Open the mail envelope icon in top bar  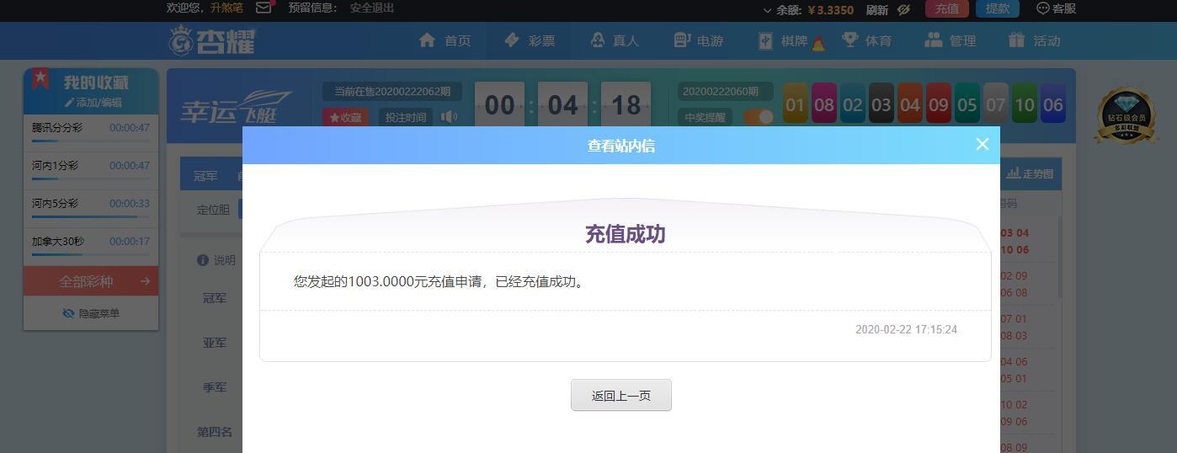click(264, 8)
